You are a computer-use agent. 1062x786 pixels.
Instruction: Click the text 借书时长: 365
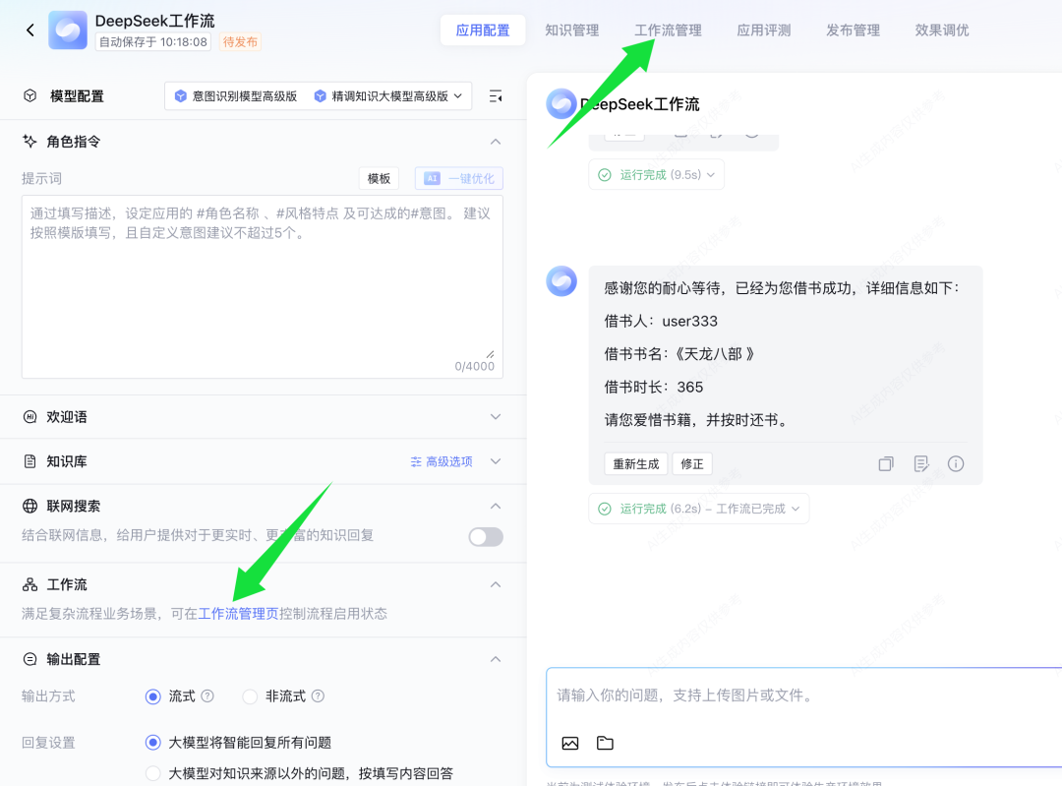[x=654, y=387]
